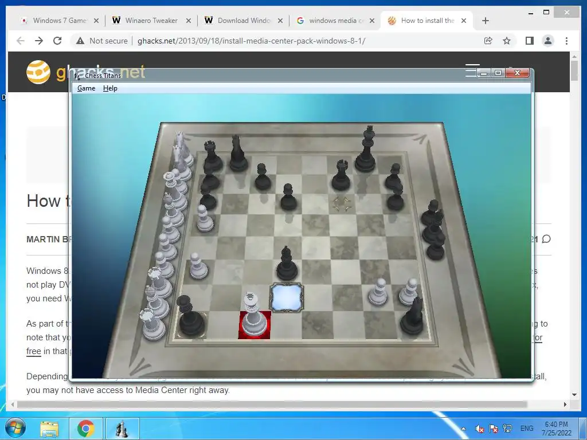Select the highlighted blue destination square
Image resolution: width=587 pixels, height=440 pixels.
tap(287, 298)
